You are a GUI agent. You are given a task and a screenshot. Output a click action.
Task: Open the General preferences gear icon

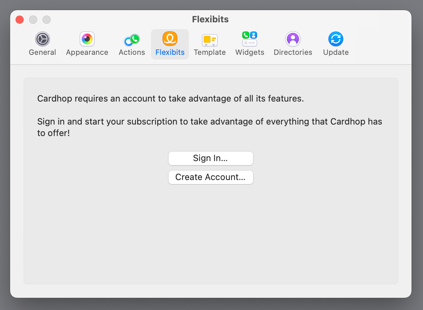(x=43, y=39)
